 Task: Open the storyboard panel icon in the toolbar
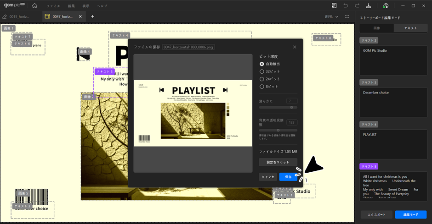(x=335, y=5)
